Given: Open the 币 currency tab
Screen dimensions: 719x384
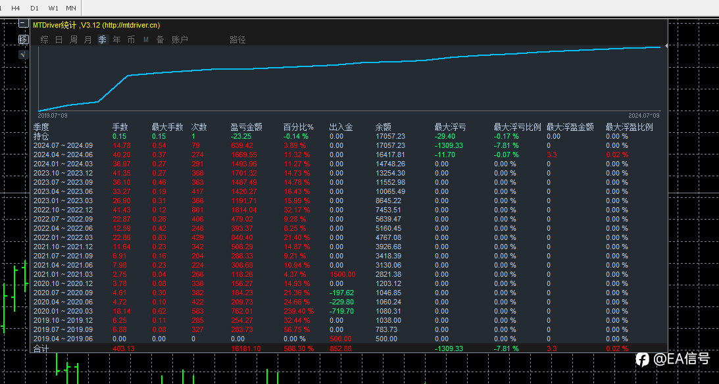Looking at the screenshot, I should click(x=131, y=40).
